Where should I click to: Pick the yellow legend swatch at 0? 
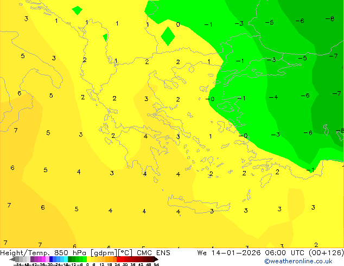pyautogui.click(x=88, y=259)
